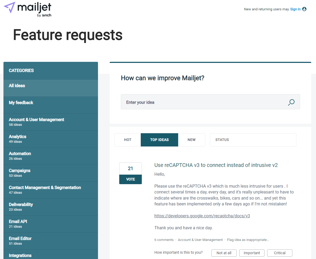Click the user profile icon
This screenshot has height=259, width=316.
(x=304, y=9)
